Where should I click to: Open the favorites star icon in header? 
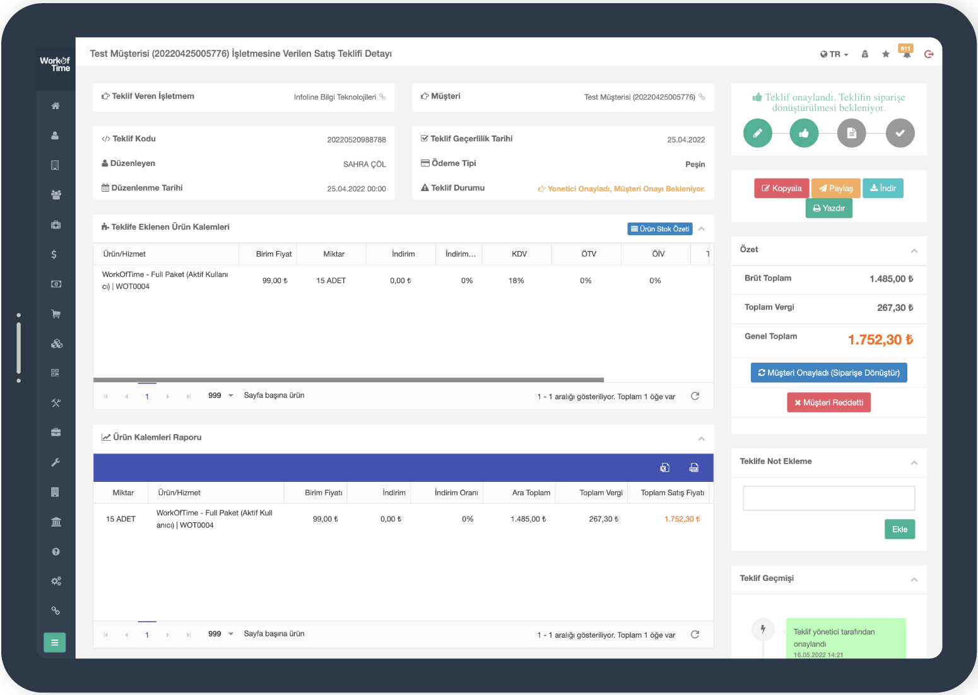pyautogui.click(x=886, y=54)
